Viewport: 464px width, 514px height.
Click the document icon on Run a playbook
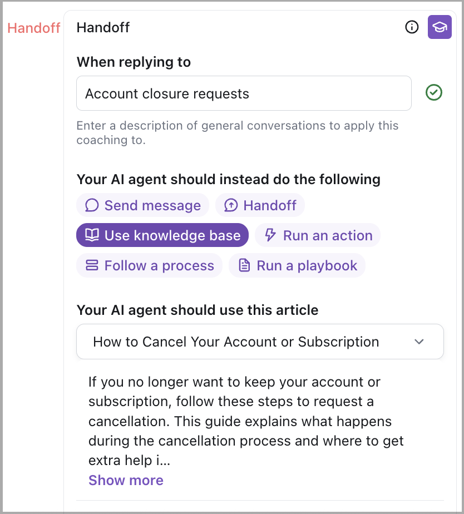point(244,265)
